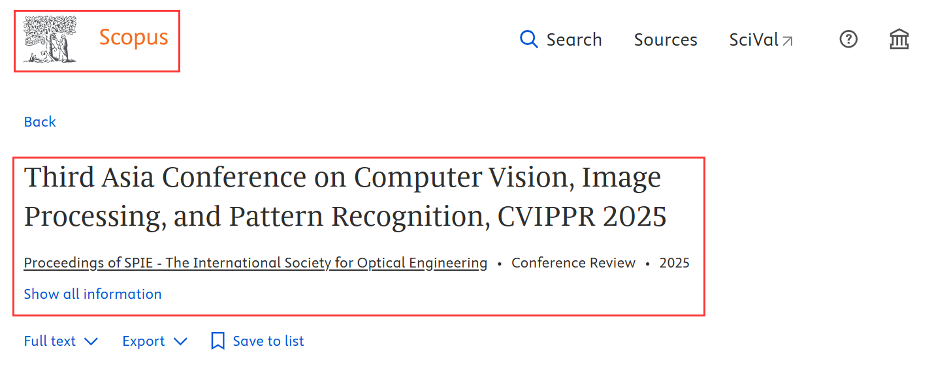The height and width of the screenshot is (383, 934).
Task: Open the help question mark icon
Action: (848, 40)
